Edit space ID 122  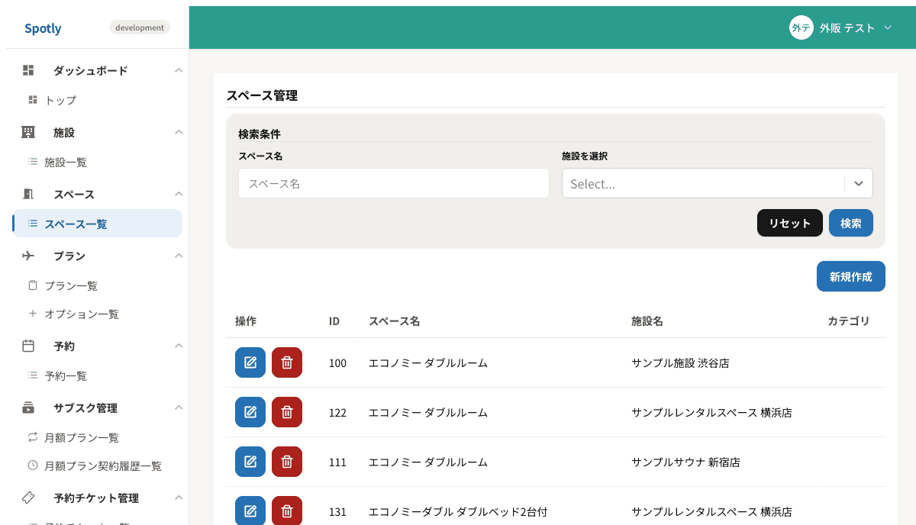pyautogui.click(x=250, y=412)
